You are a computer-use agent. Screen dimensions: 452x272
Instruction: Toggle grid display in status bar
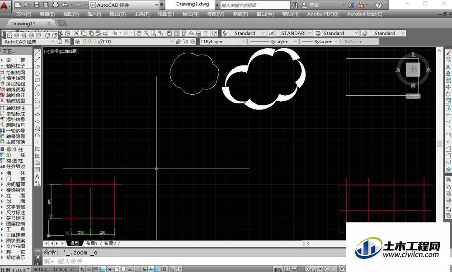pos(96,269)
